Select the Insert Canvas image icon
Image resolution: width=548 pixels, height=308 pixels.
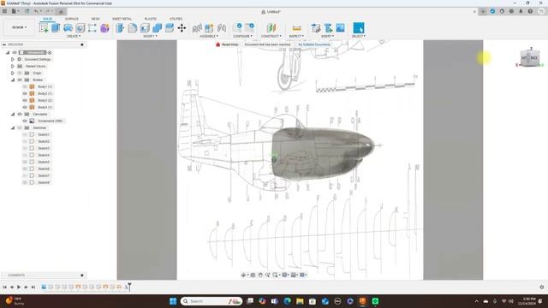[340, 28]
